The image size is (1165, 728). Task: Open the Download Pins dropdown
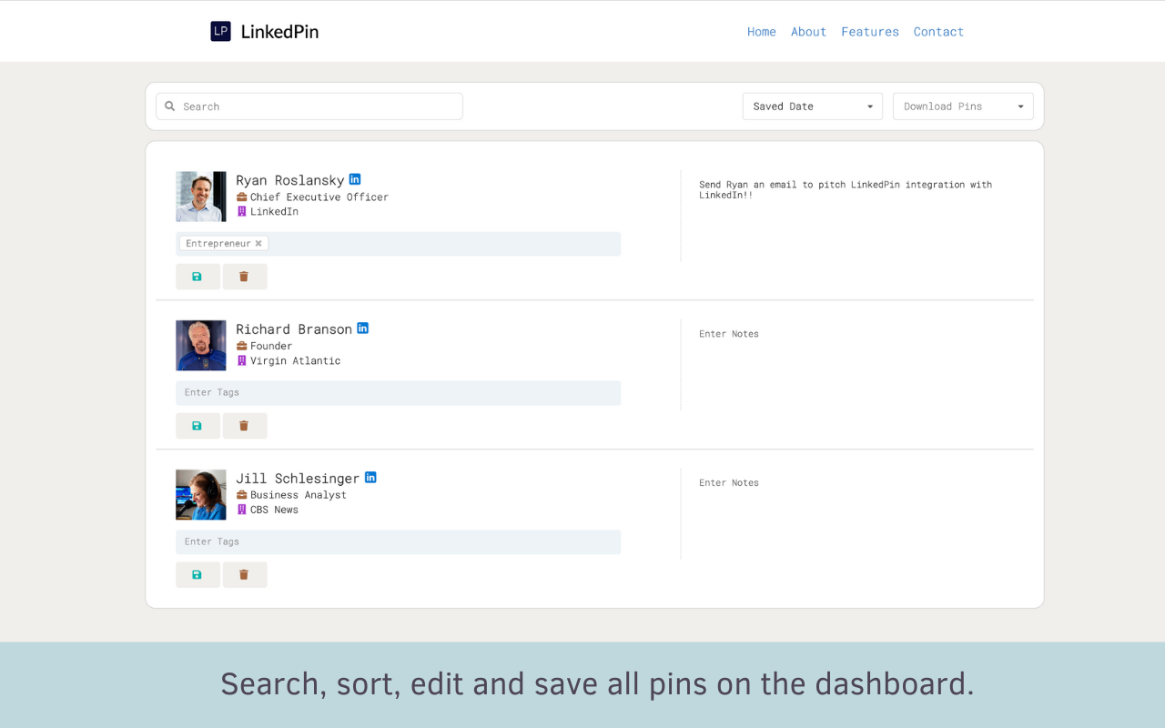pyautogui.click(x=963, y=106)
